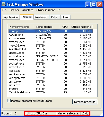The height and width of the screenshot is (117, 104).
Task: Select the AVGUARD.EXE process row
Action: (50, 49)
